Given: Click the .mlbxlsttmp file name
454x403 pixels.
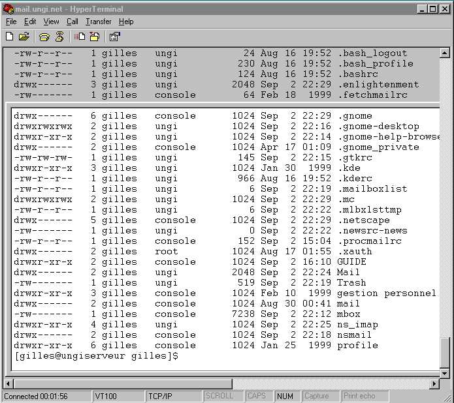Looking at the screenshot, I should (370, 209).
